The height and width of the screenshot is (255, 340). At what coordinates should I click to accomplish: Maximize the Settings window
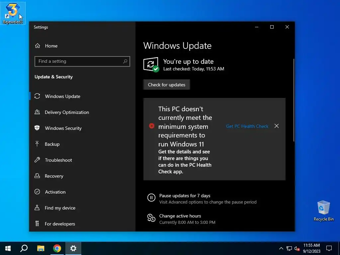pos(272,27)
